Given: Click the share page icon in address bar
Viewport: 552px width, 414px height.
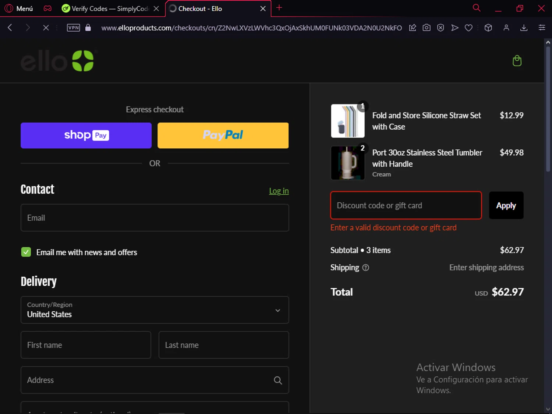Looking at the screenshot, I should coord(413,28).
